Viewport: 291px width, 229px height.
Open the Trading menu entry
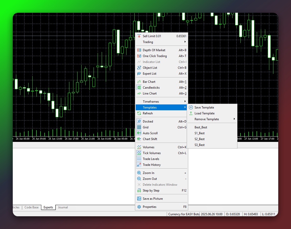click(x=161, y=42)
